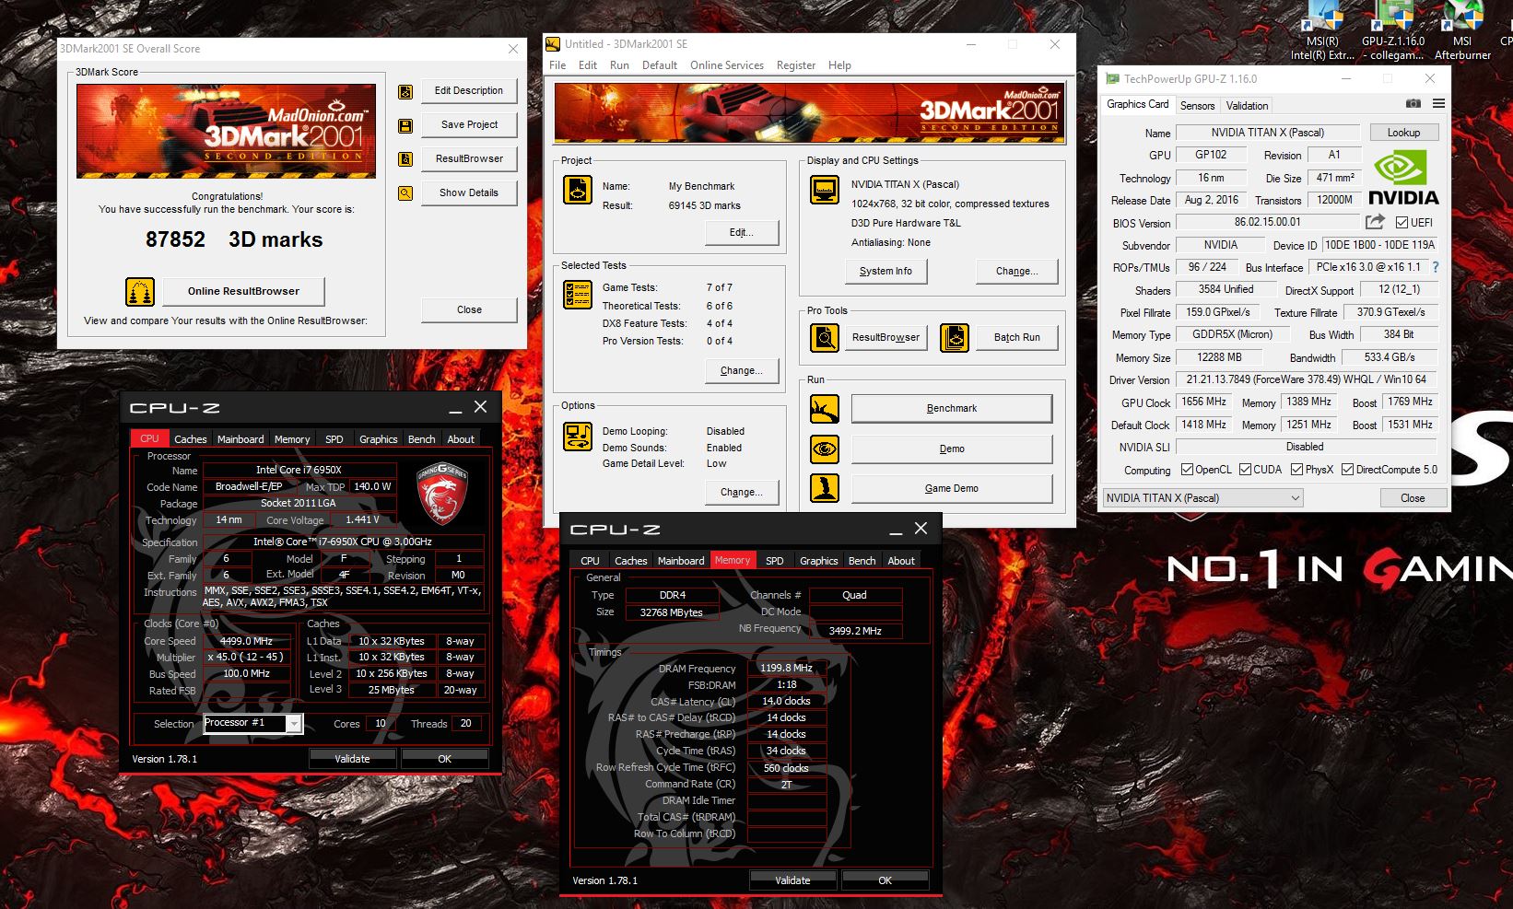Open the MSI Intel Extreme desktop shortcut
The width and height of the screenshot is (1513, 909).
click(x=1322, y=30)
